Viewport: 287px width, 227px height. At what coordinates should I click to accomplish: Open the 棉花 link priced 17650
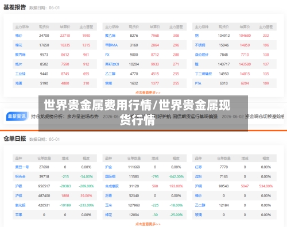pos(19,45)
